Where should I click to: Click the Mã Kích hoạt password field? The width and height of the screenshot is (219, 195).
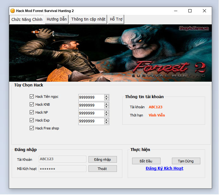click(x=63, y=168)
